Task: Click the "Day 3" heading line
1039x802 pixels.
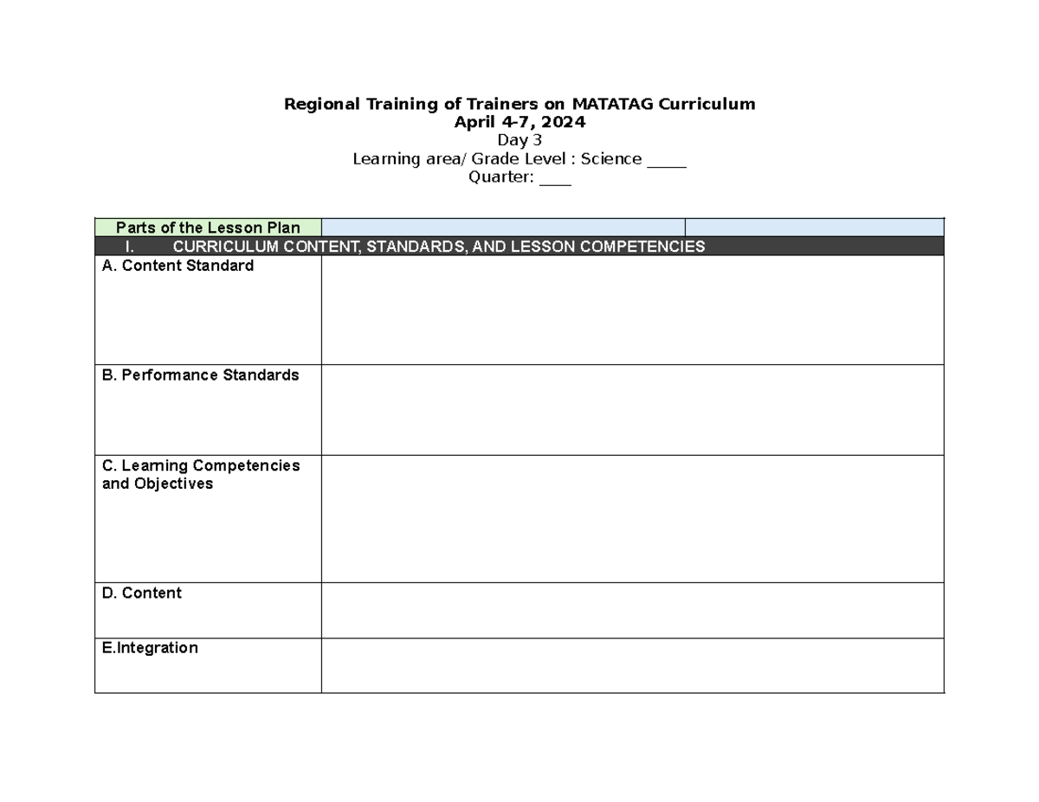Action: (518, 139)
